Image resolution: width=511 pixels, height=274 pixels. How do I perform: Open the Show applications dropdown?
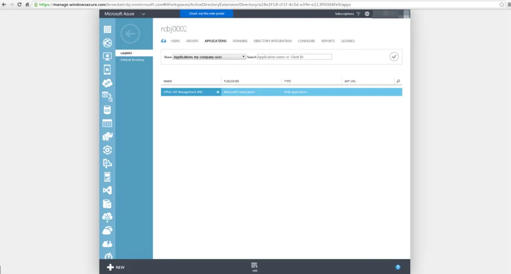click(x=209, y=57)
